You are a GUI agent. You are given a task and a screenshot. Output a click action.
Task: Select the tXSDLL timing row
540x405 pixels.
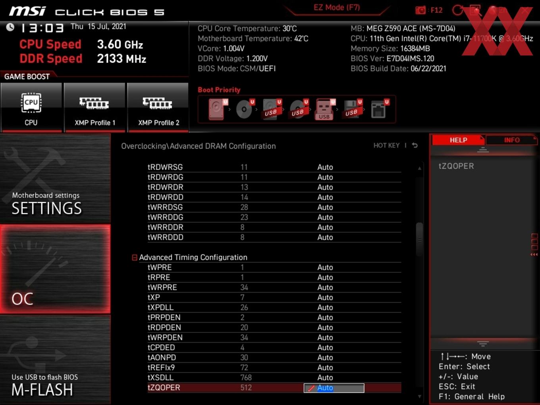[x=274, y=378]
